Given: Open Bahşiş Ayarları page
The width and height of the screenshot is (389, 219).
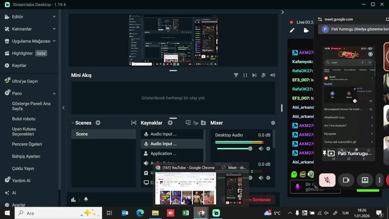Looking at the screenshot, I should [26, 156].
